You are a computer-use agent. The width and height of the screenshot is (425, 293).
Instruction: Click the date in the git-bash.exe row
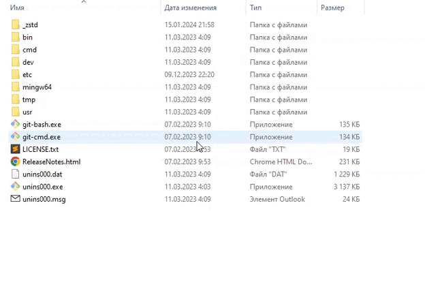pos(187,125)
